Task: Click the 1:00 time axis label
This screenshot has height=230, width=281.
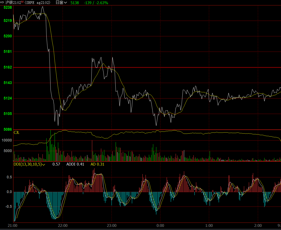Action: pos(209,226)
